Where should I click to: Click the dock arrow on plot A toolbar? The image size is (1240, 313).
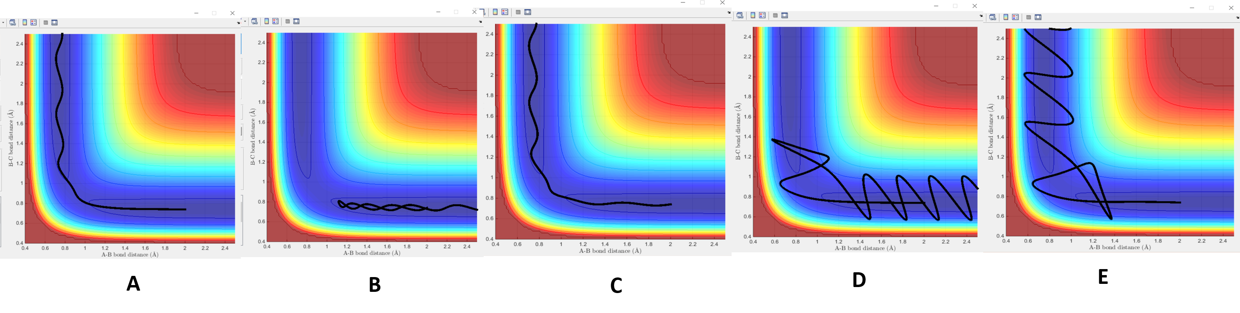coord(238,23)
